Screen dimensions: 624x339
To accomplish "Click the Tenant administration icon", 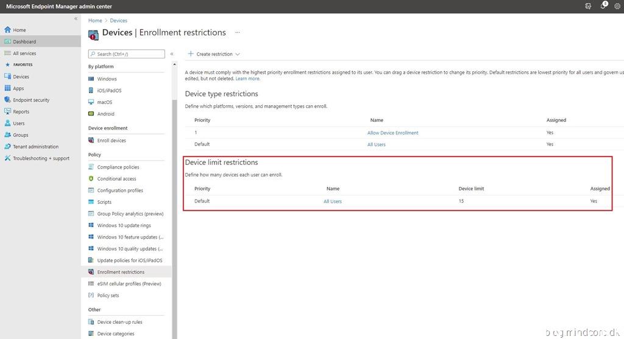I will pyautogui.click(x=8, y=147).
